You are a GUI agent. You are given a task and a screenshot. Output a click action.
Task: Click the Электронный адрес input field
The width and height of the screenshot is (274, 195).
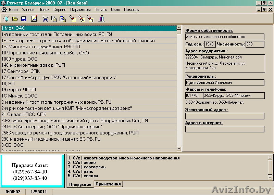coord(225,116)
